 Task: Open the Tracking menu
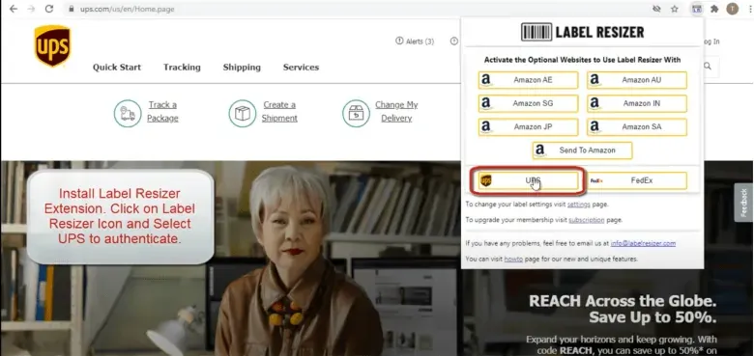[x=182, y=68]
